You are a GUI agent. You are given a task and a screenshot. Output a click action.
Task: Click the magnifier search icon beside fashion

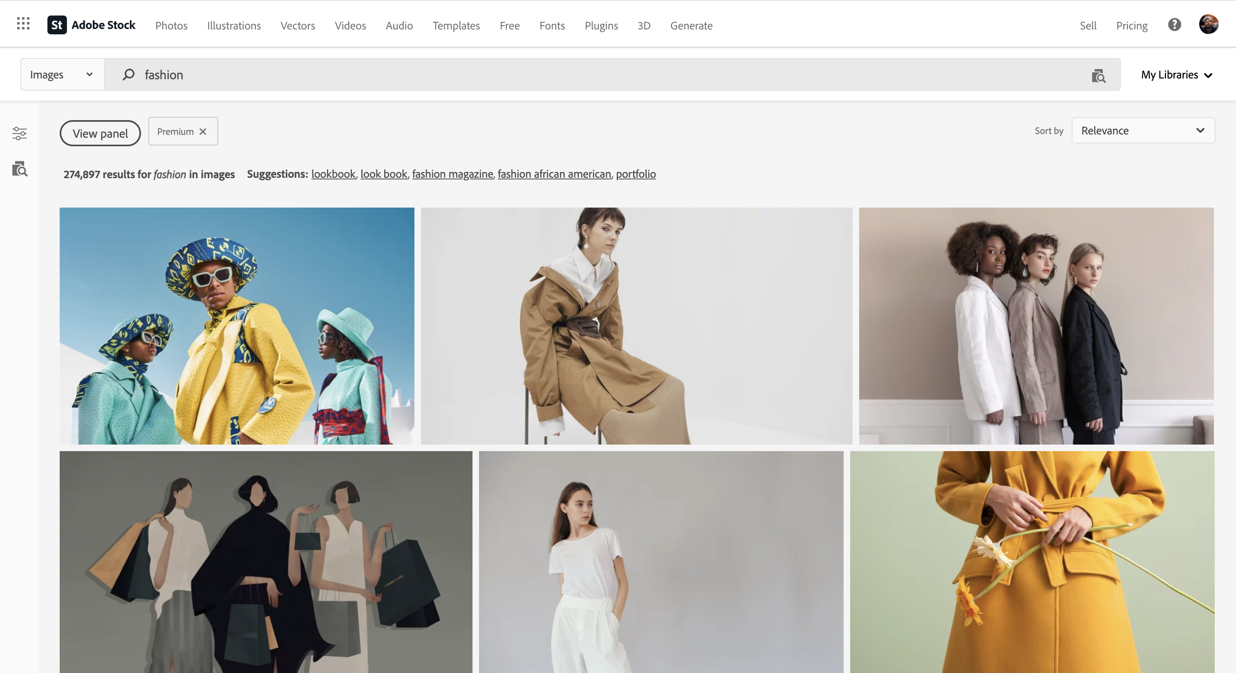(128, 75)
